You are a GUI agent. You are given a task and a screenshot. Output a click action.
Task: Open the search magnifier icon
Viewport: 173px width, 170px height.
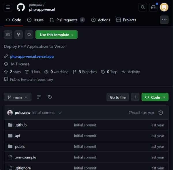143,7
